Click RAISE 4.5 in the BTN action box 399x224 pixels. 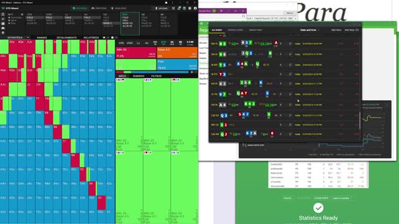pyautogui.click(x=127, y=23)
